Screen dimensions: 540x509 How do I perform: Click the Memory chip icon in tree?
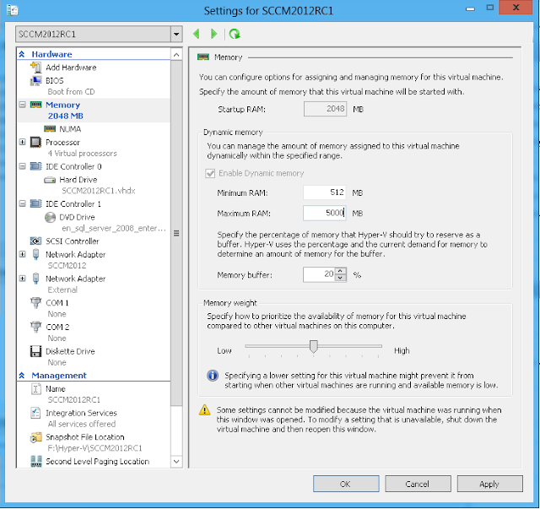point(35,105)
